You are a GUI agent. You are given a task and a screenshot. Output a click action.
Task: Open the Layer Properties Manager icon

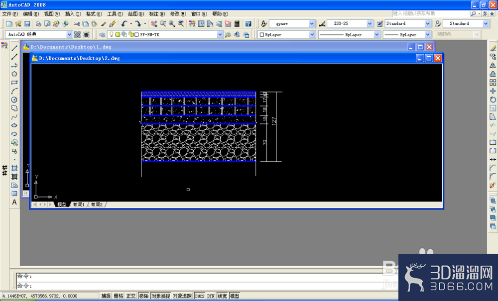point(102,34)
